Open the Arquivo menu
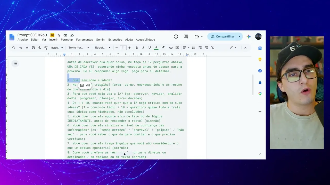Image resolution: width=330 pixels, height=185 pixels. [x=23, y=40]
